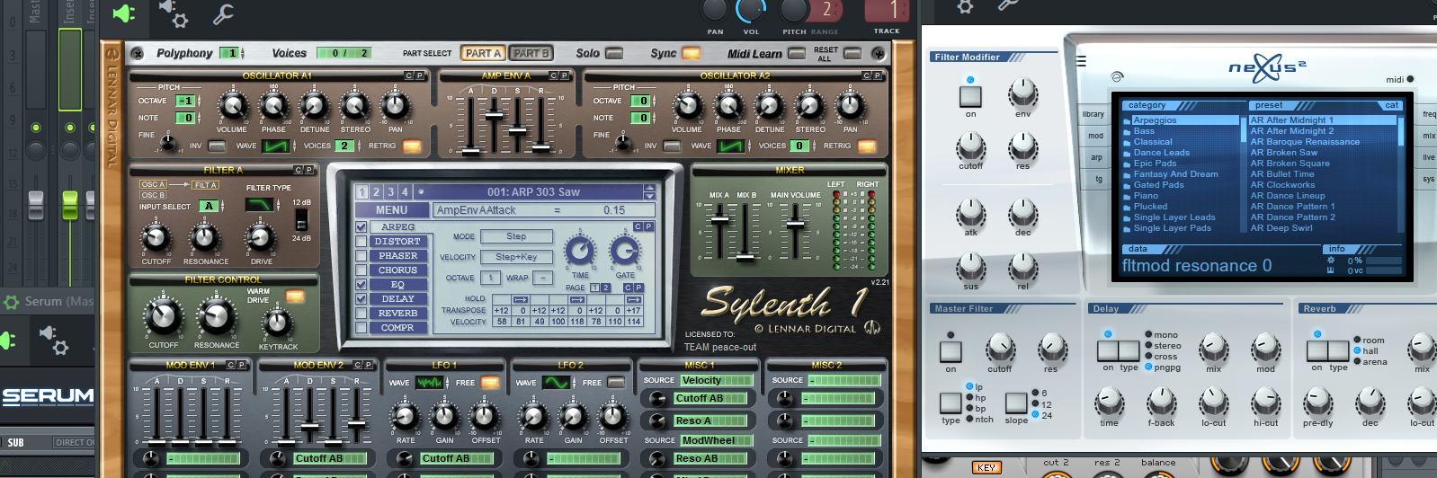Open the Bass category folder
The height and width of the screenshot is (478, 1437).
point(1144,131)
